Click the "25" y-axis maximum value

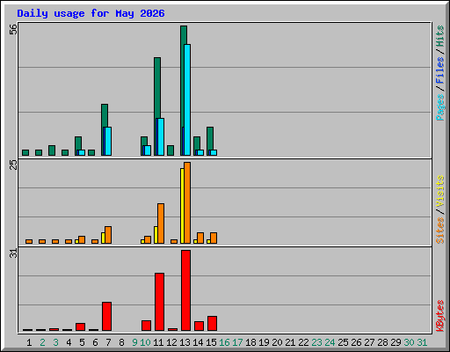13,165
